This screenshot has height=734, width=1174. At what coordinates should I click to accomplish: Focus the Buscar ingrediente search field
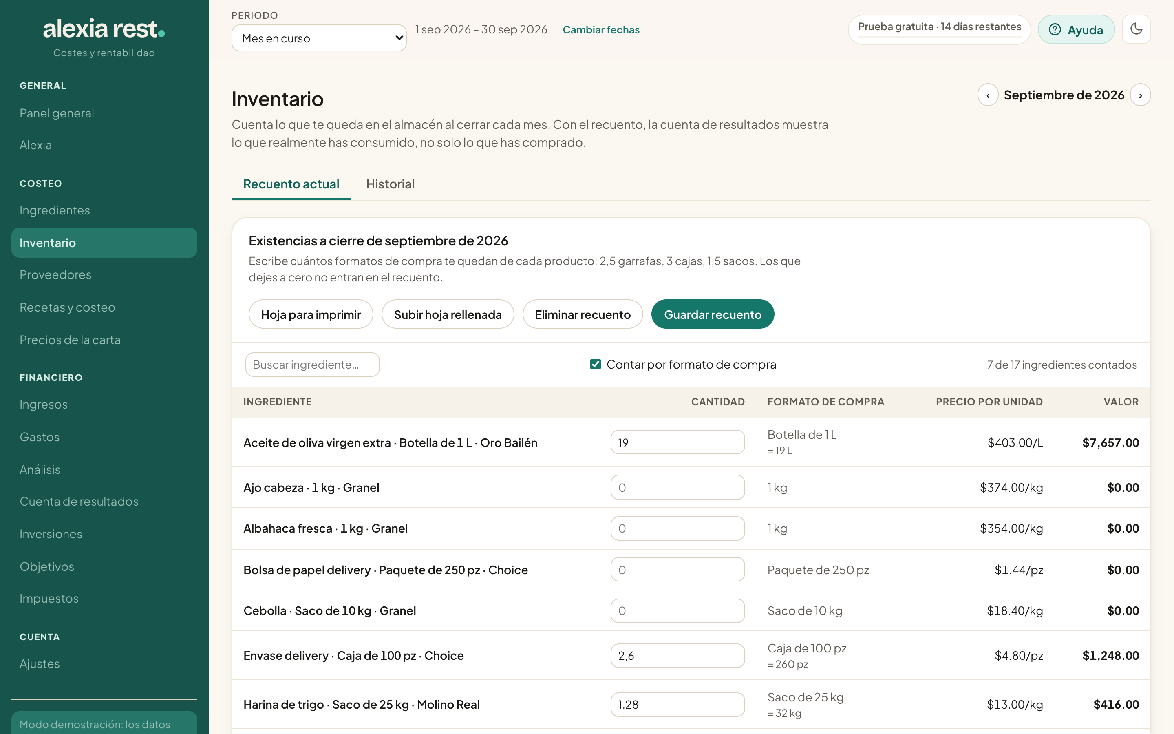(x=312, y=365)
